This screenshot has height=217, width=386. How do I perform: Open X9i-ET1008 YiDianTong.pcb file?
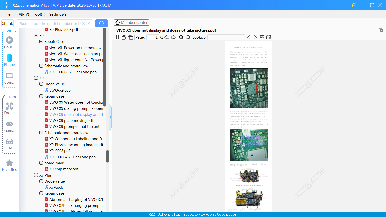click(x=70, y=72)
